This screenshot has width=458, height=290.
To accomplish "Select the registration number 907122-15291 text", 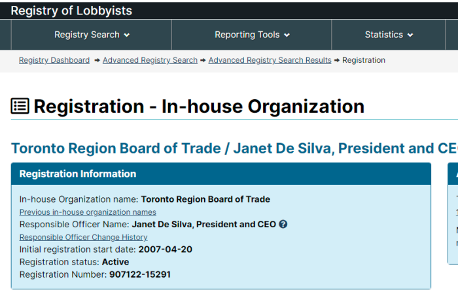I will [140, 274].
